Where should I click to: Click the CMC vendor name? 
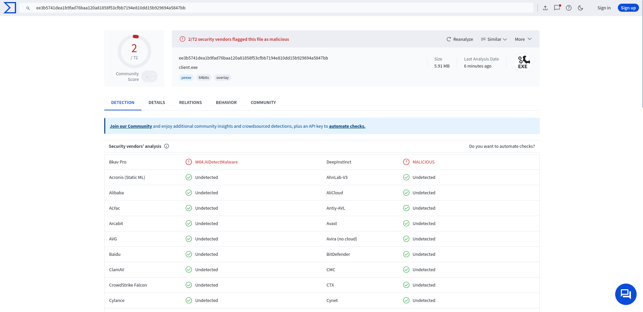(331, 270)
